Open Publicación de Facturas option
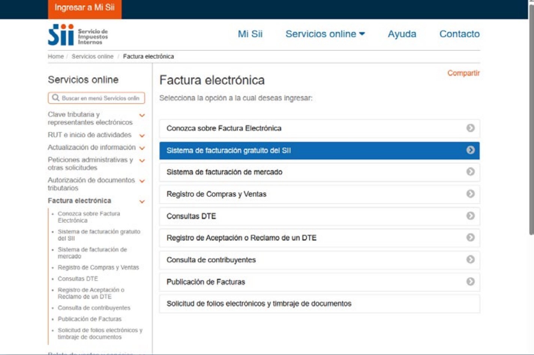 [x=319, y=282]
